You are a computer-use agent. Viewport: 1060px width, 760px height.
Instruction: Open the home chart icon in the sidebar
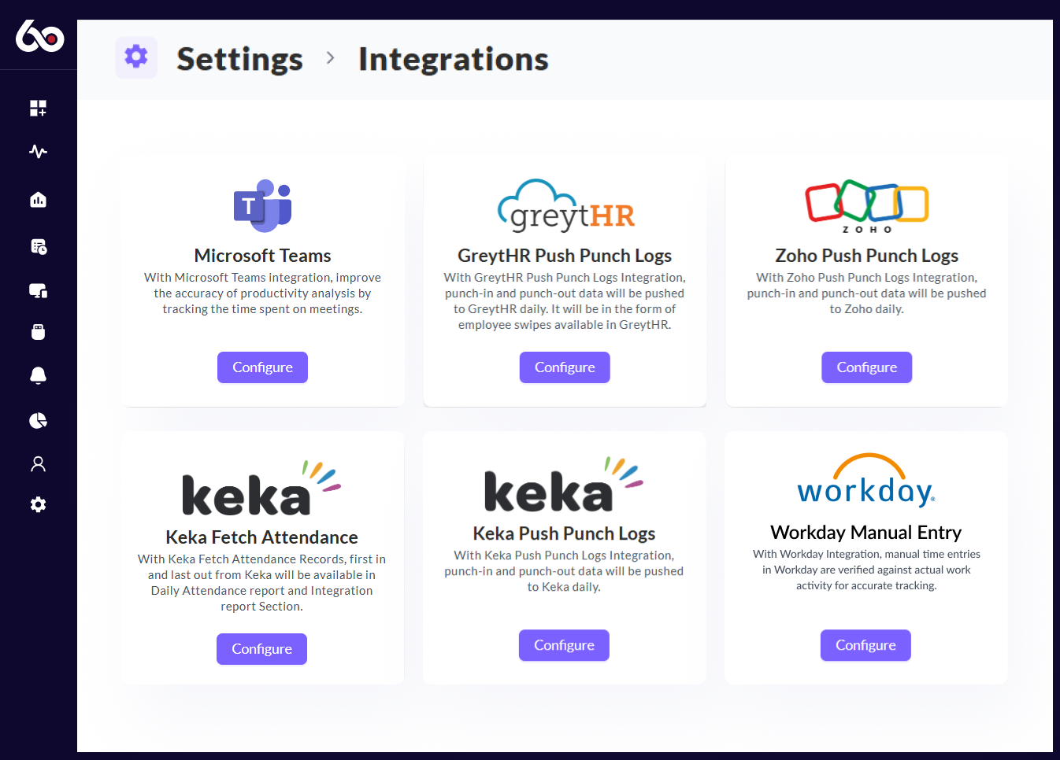coord(38,200)
